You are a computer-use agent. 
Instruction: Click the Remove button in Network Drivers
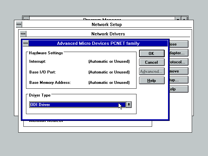179,71
